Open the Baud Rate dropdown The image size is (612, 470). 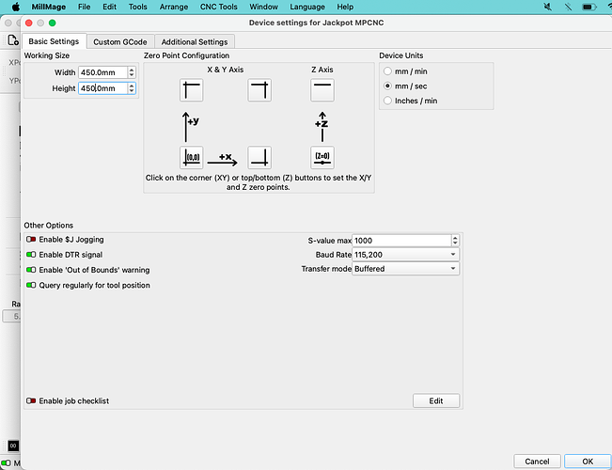(x=405, y=254)
